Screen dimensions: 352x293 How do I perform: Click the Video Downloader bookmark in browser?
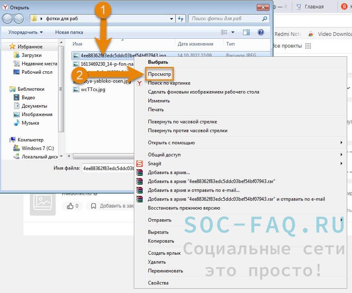tap(330, 34)
